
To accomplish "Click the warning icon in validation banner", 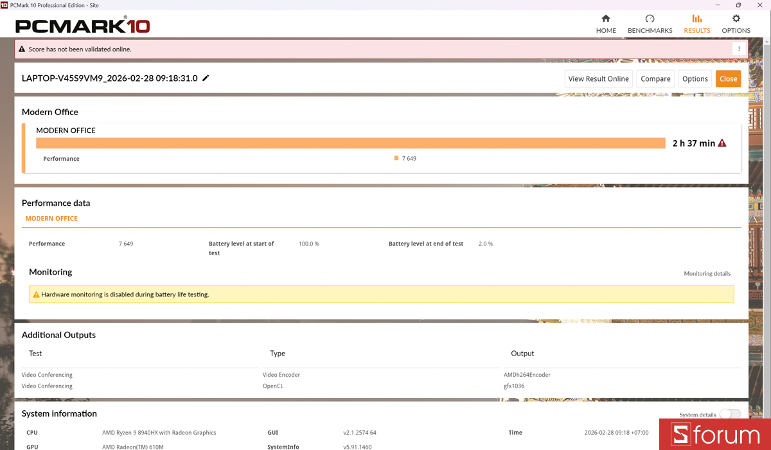I will pyautogui.click(x=22, y=49).
